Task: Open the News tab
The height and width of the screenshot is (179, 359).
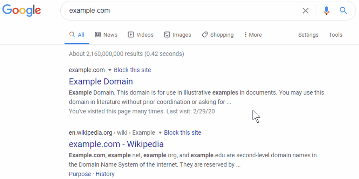Action: (x=106, y=35)
